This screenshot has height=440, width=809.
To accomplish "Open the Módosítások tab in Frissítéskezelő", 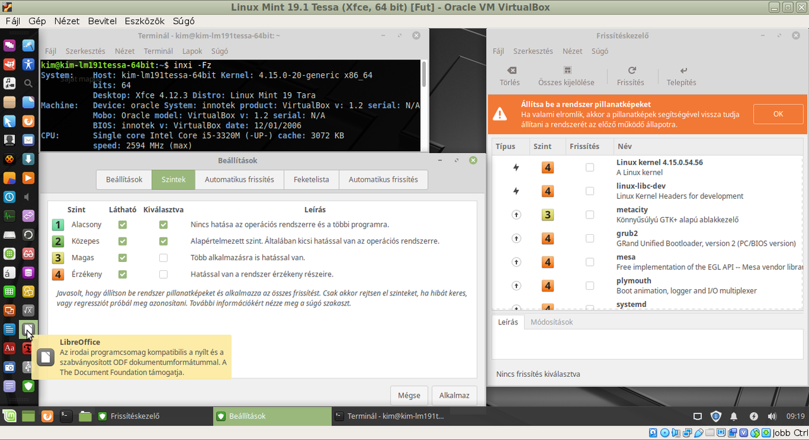I will (x=552, y=322).
